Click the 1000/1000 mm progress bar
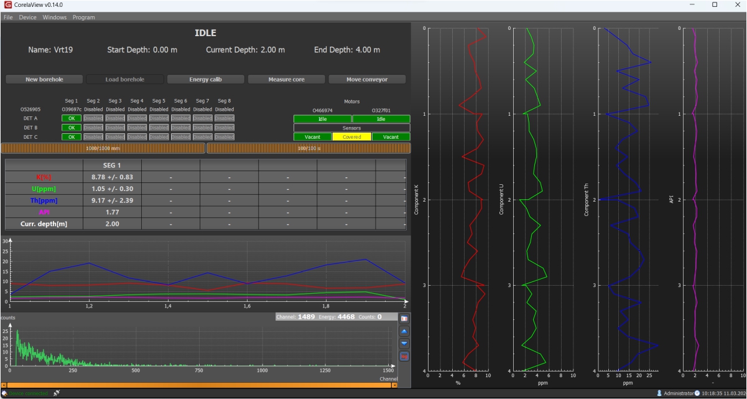Image resolution: width=747 pixels, height=399 pixels. click(103, 148)
